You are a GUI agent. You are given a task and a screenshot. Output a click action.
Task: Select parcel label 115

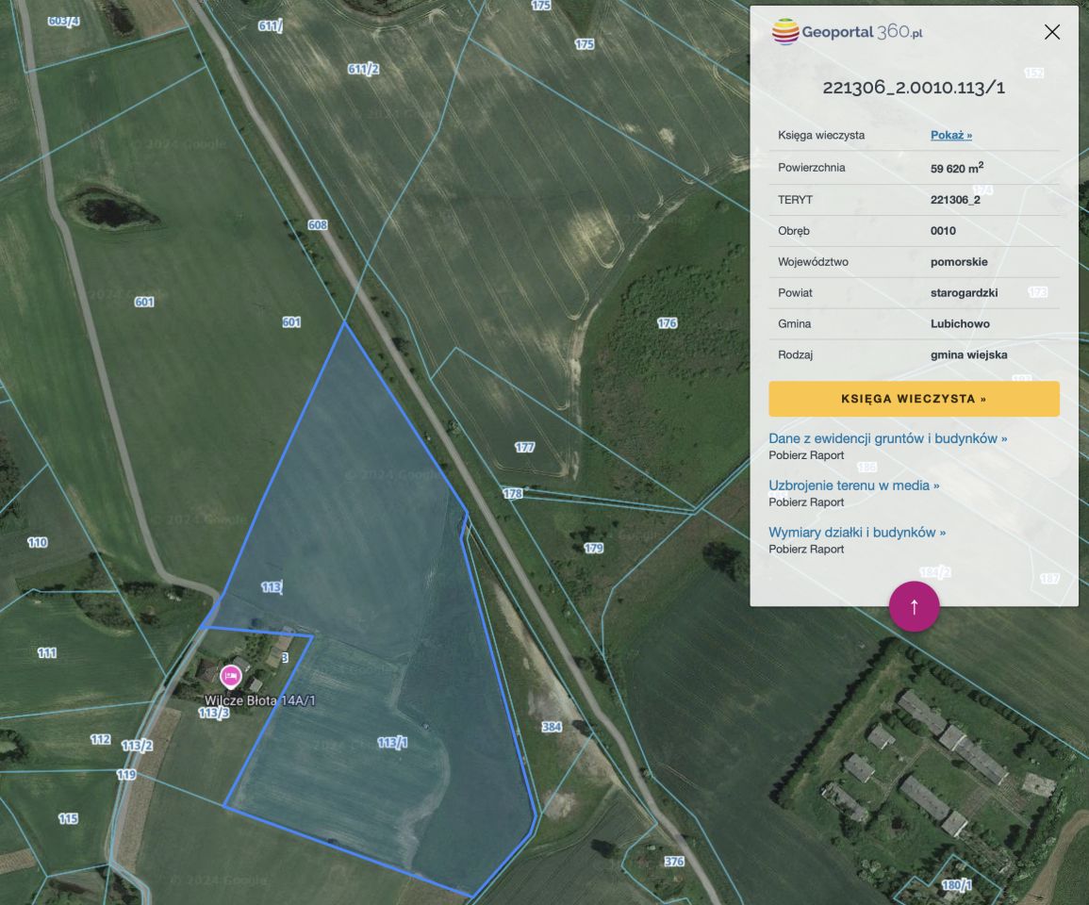(x=68, y=818)
